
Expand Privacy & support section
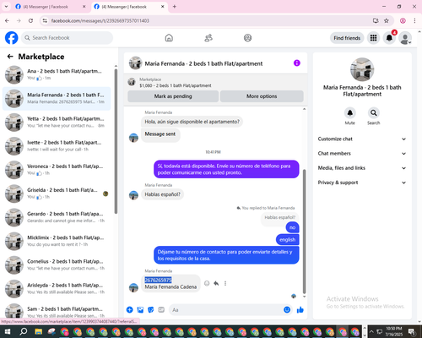tap(362, 183)
